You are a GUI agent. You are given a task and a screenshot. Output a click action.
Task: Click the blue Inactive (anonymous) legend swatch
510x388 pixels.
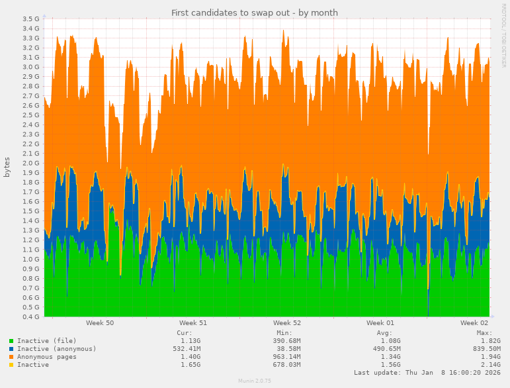[11, 349]
